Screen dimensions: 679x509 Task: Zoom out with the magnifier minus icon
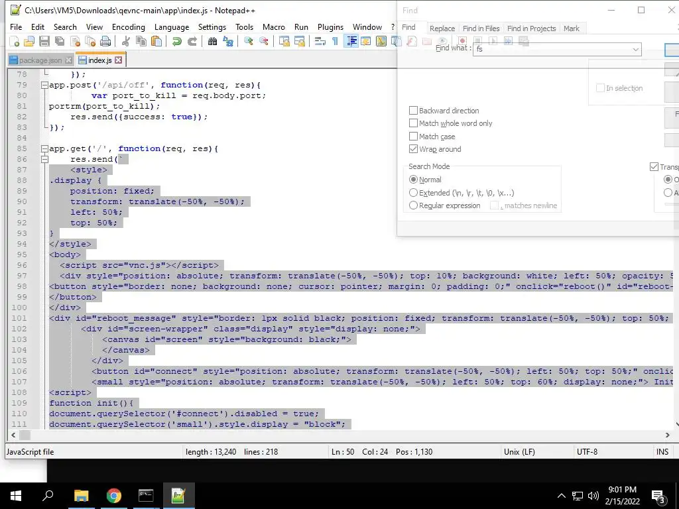tap(263, 42)
